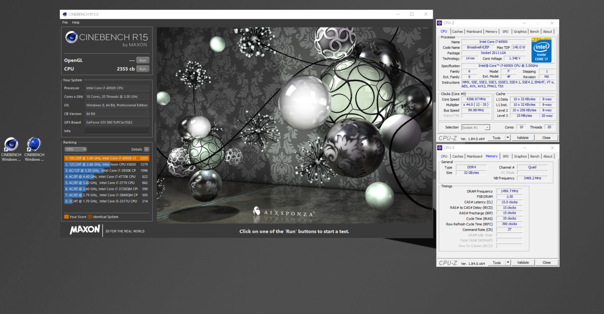This screenshot has height=314, width=604.
Task: Open the File menu in Cinebench
Action: coord(65,23)
